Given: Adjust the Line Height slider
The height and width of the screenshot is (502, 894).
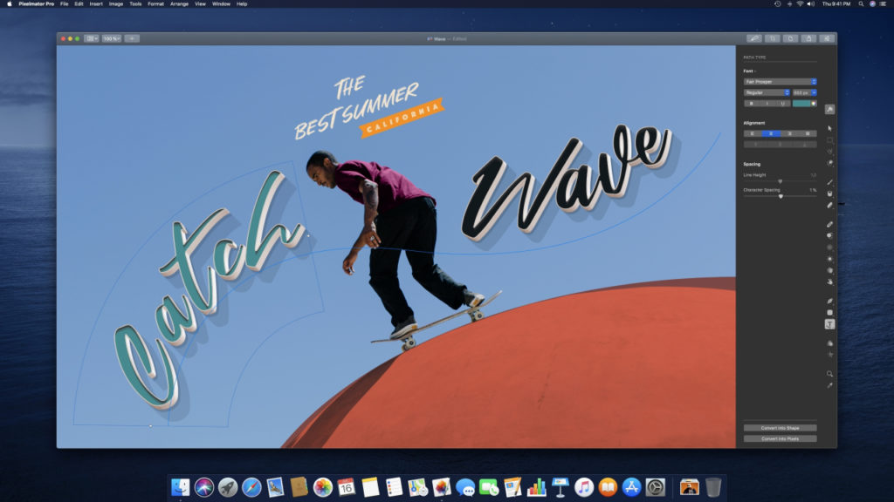Looking at the screenshot, I should pos(780,181).
